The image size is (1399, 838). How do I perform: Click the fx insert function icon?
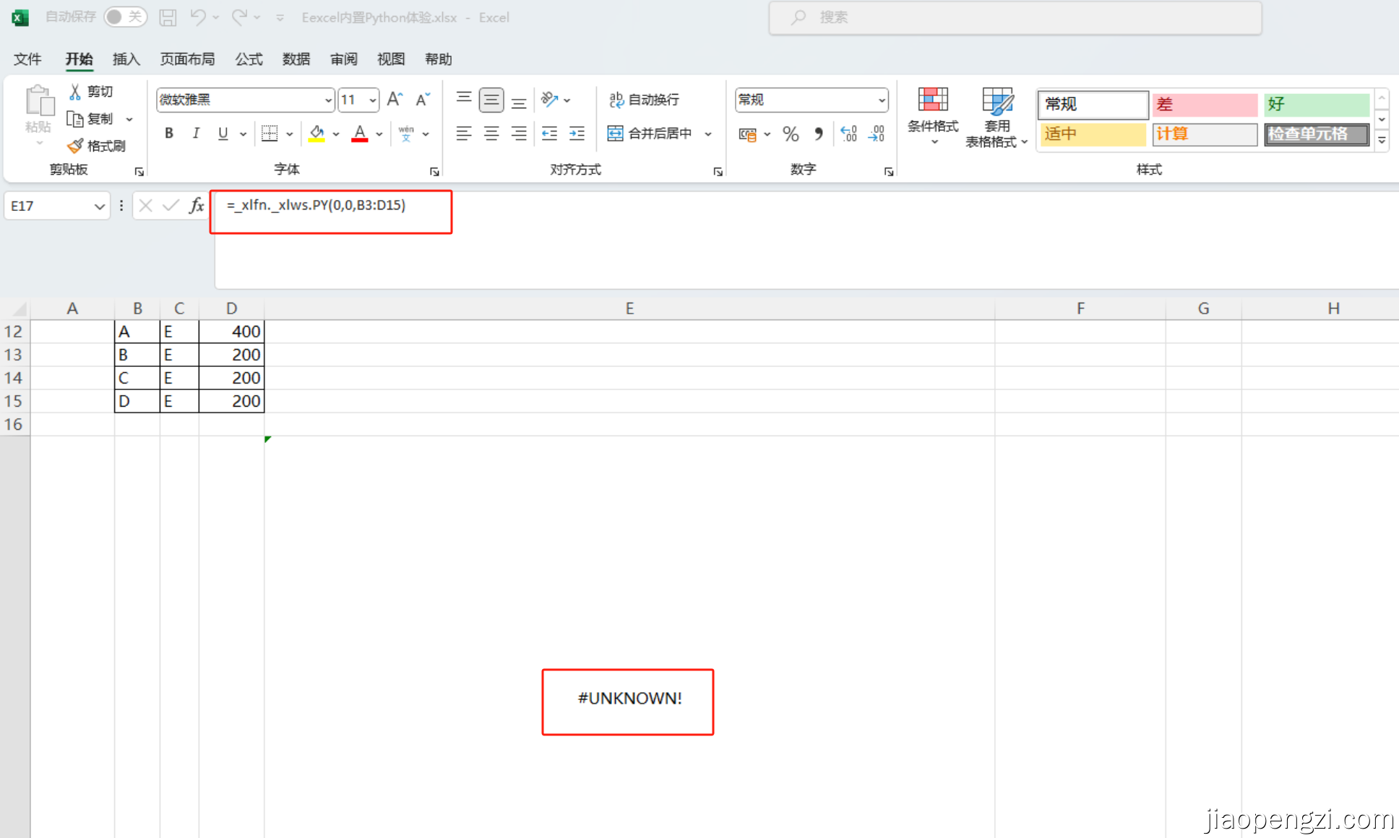tap(197, 206)
